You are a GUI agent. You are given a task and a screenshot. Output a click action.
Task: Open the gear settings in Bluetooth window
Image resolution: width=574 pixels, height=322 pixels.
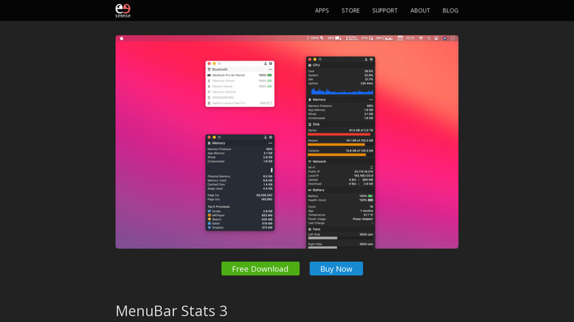pos(271,63)
